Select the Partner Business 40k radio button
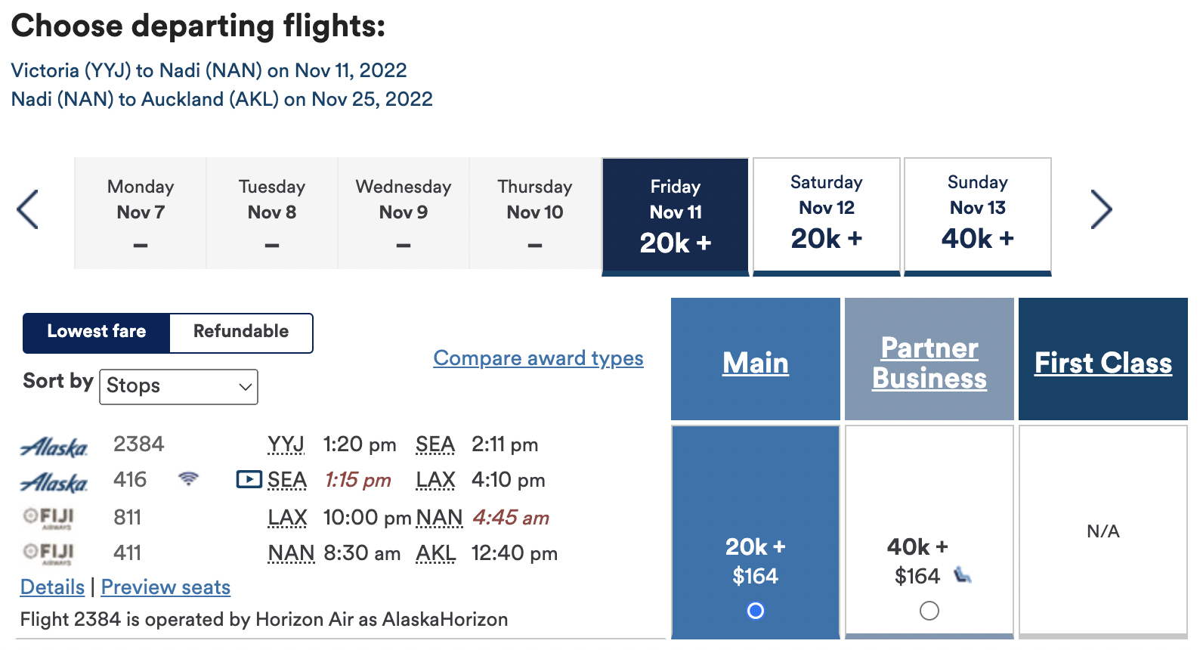The image size is (1200, 650). pos(929,611)
